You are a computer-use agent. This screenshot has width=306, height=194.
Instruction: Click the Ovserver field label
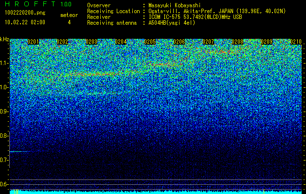click(99, 5)
